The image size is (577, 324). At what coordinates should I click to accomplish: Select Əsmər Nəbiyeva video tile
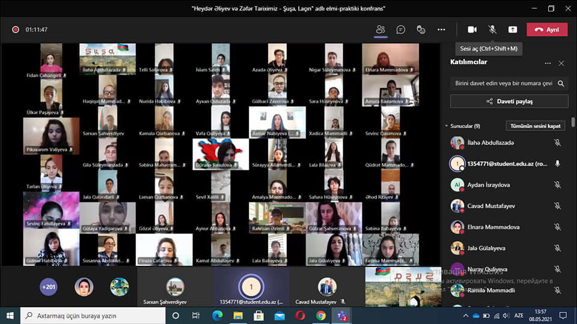277,122
